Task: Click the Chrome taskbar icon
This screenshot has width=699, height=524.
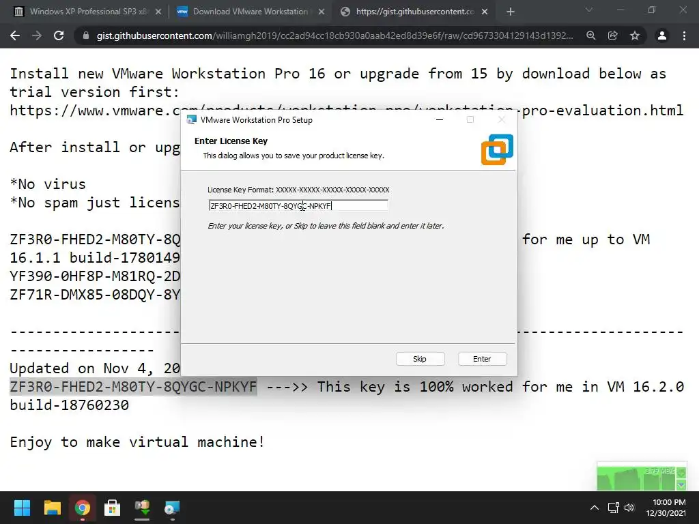Action: coord(83,508)
